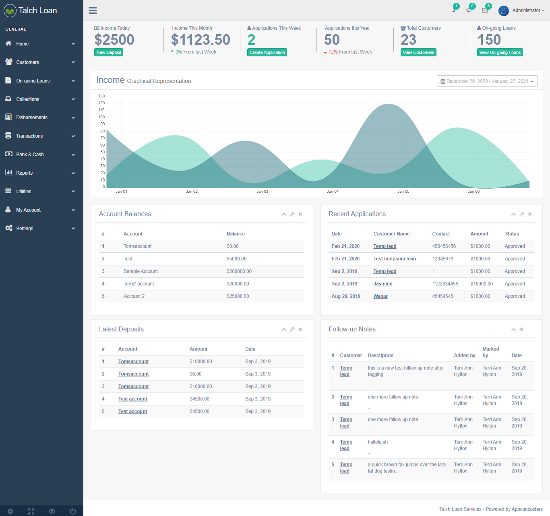Click the star favorites notification icon
Image resolution: width=550 pixels, height=516 pixels.
tap(469, 10)
